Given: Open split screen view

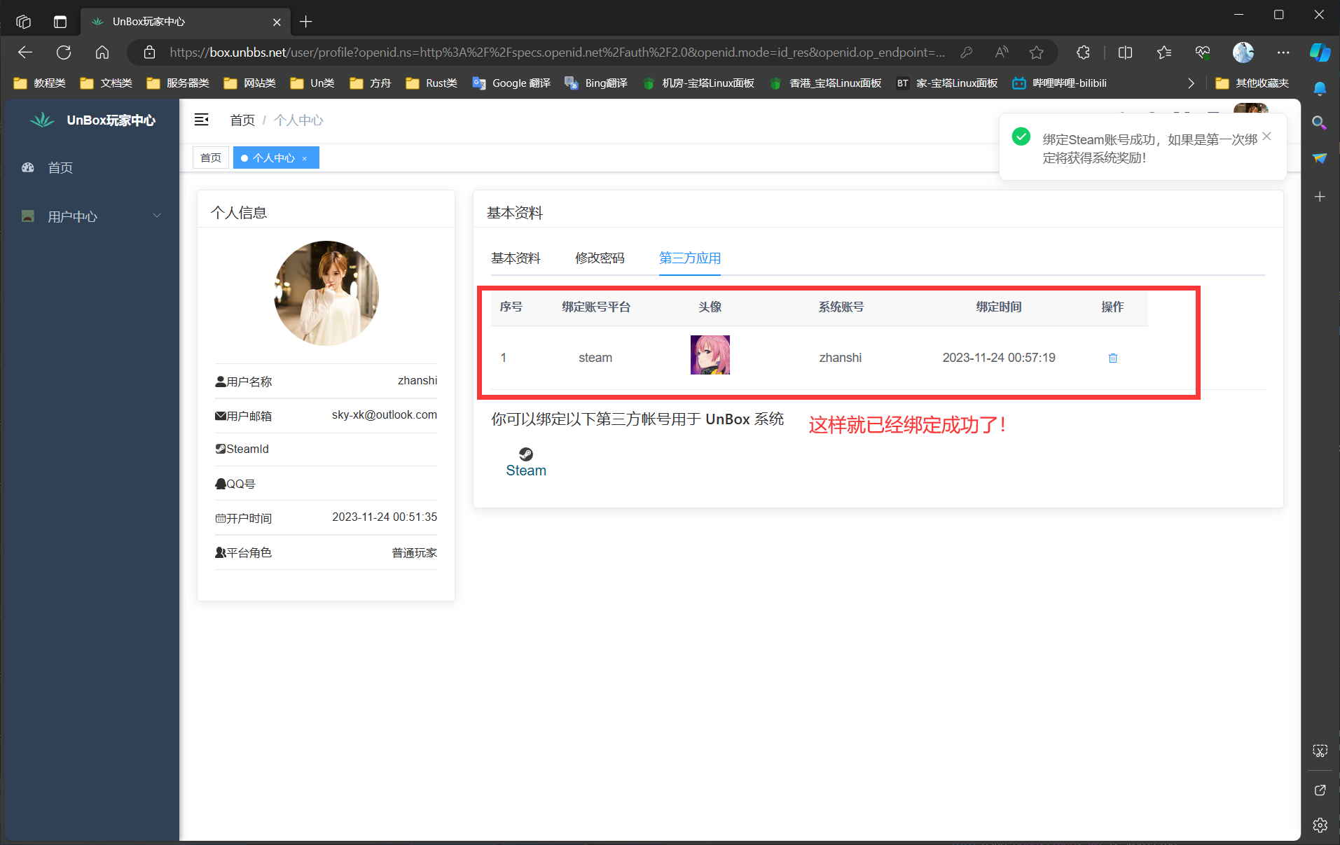Looking at the screenshot, I should [x=1126, y=53].
